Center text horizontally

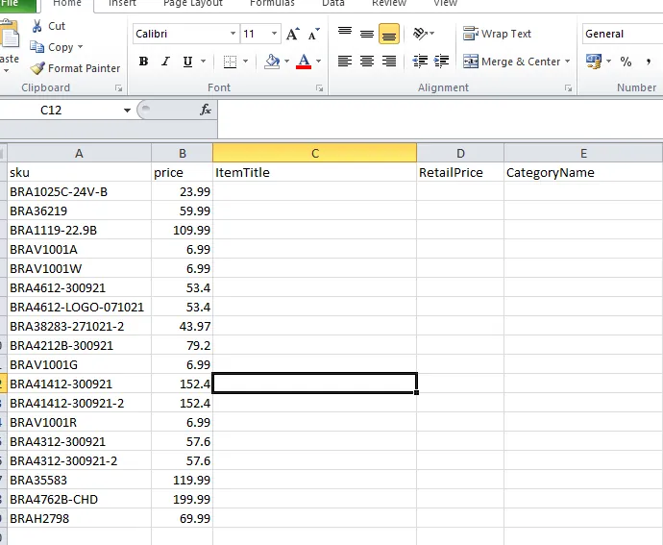[367, 62]
